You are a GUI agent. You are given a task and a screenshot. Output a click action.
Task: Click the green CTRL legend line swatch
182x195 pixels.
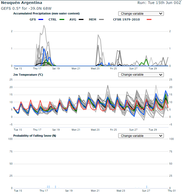coord(62,19)
